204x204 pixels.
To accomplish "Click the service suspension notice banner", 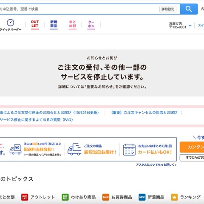I will (102, 73).
